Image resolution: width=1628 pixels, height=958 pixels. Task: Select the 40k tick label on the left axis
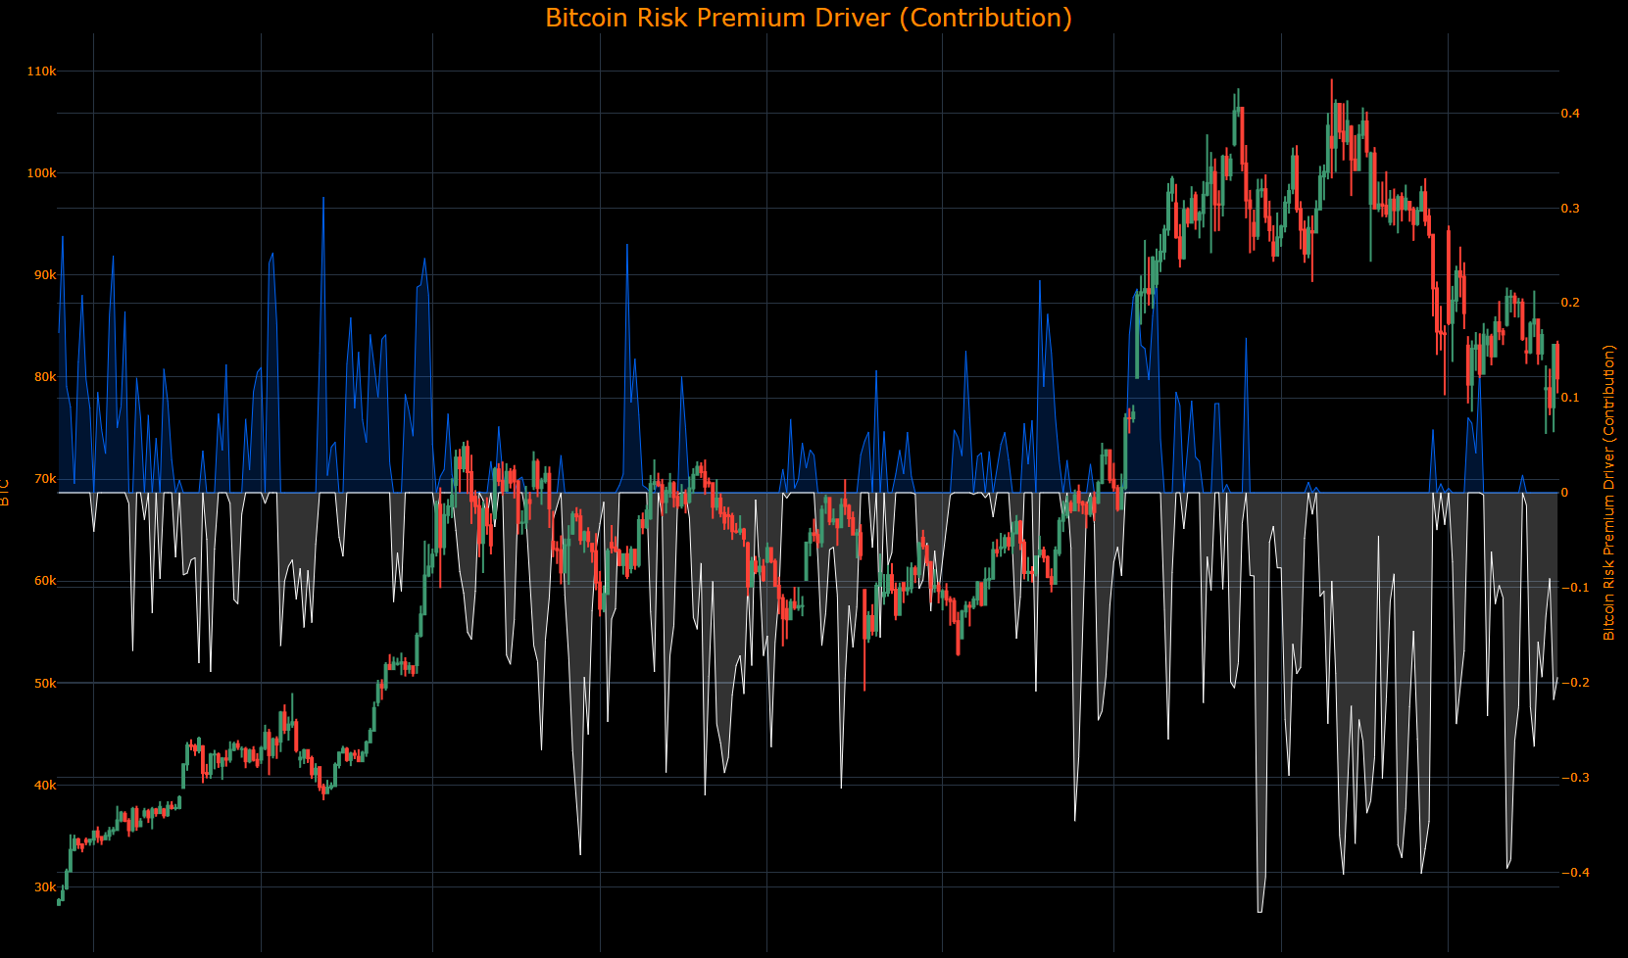click(45, 786)
